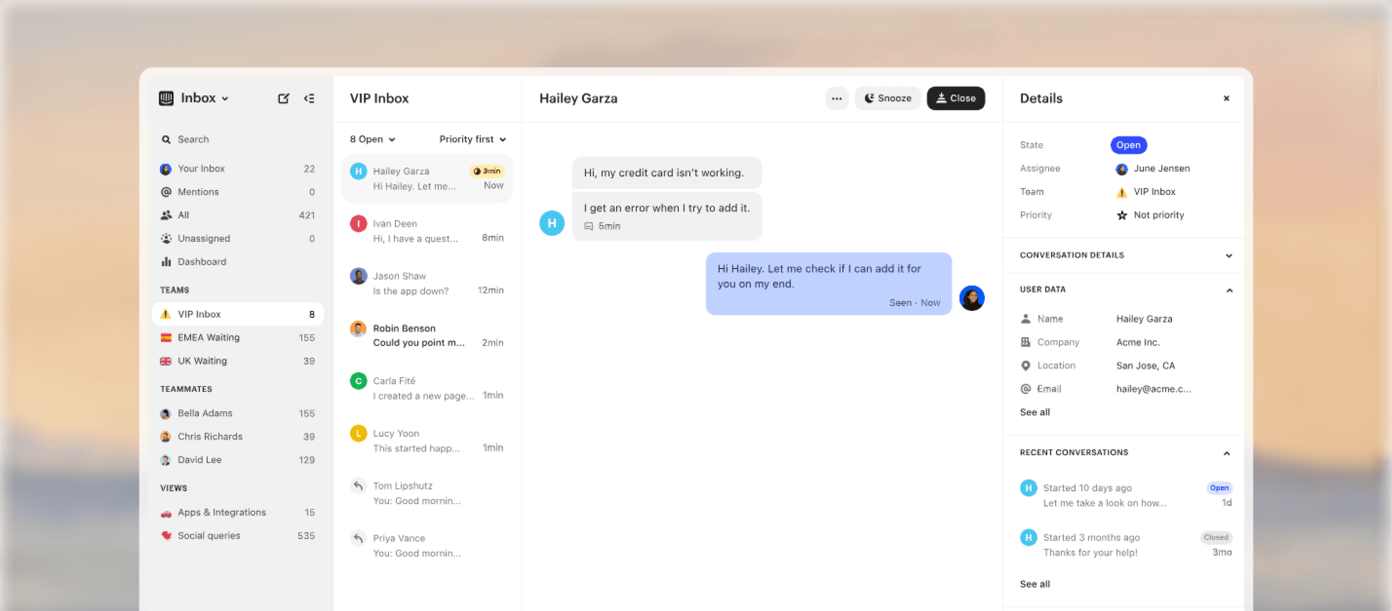Snooze the Hailey Garza conversation
This screenshot has height=611, width=1392.
(x=887, y=98)
